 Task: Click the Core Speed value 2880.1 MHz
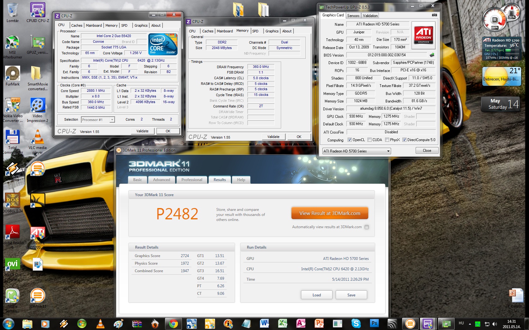96,91
